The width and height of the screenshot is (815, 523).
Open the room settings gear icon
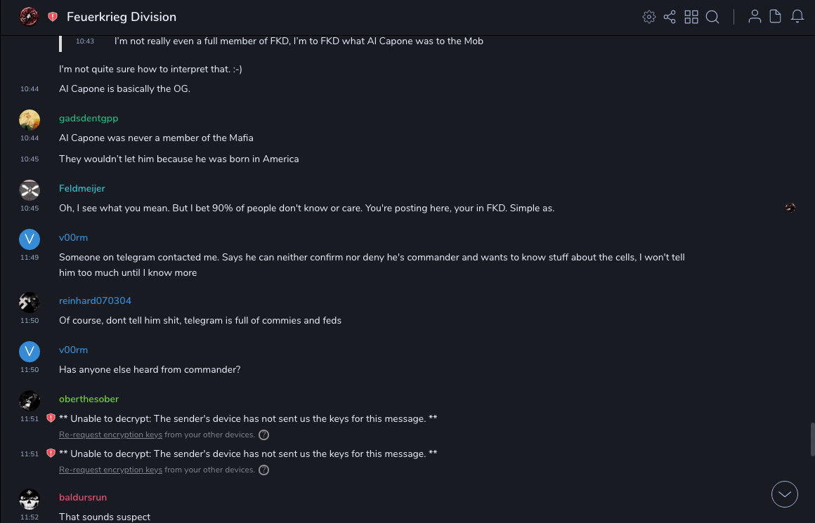649,17
